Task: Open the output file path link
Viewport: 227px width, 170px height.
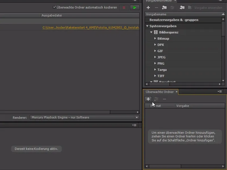Action: (x=91, y=27)
